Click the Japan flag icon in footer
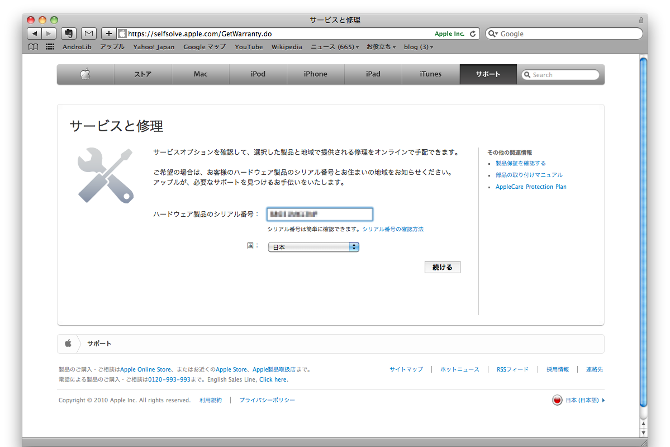 tap(557, 400)
